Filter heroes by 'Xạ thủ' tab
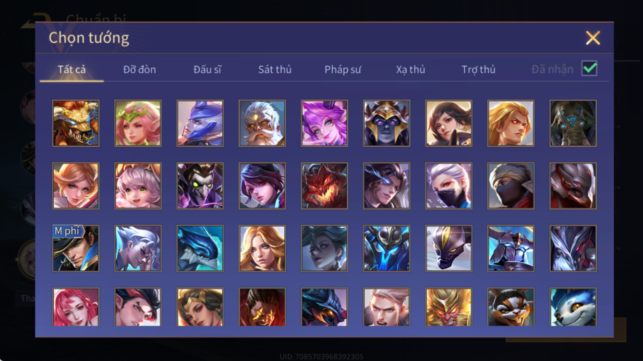This screenshot has height=361, width=643. [x=411, y=70]
